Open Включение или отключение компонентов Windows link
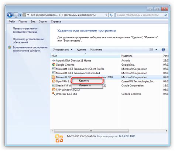Screen dimensions: 175x151 pos(30,49)
